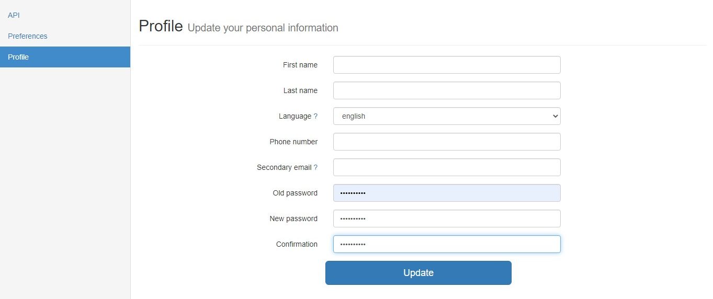Click the Language label text
This screenshot has height=299, width=713.
point(295,116)
